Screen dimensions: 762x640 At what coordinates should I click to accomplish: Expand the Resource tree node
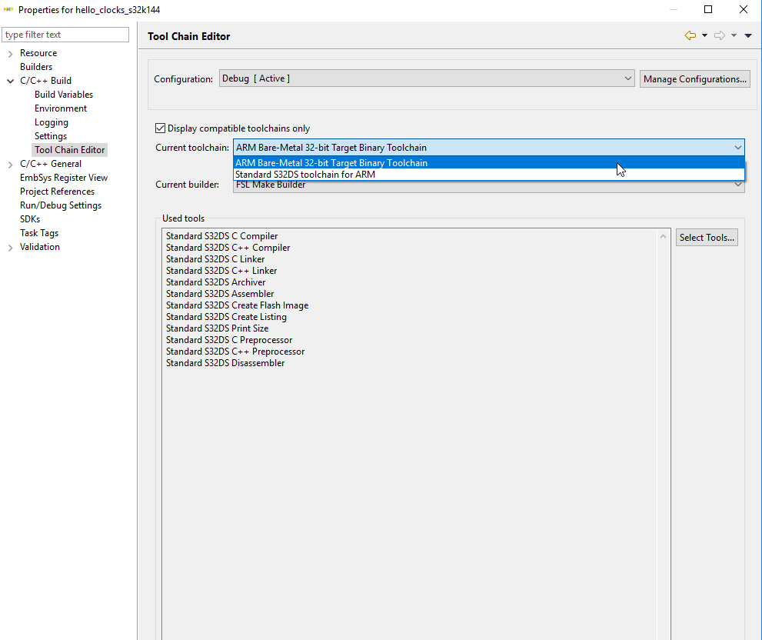tap(10, 54)
